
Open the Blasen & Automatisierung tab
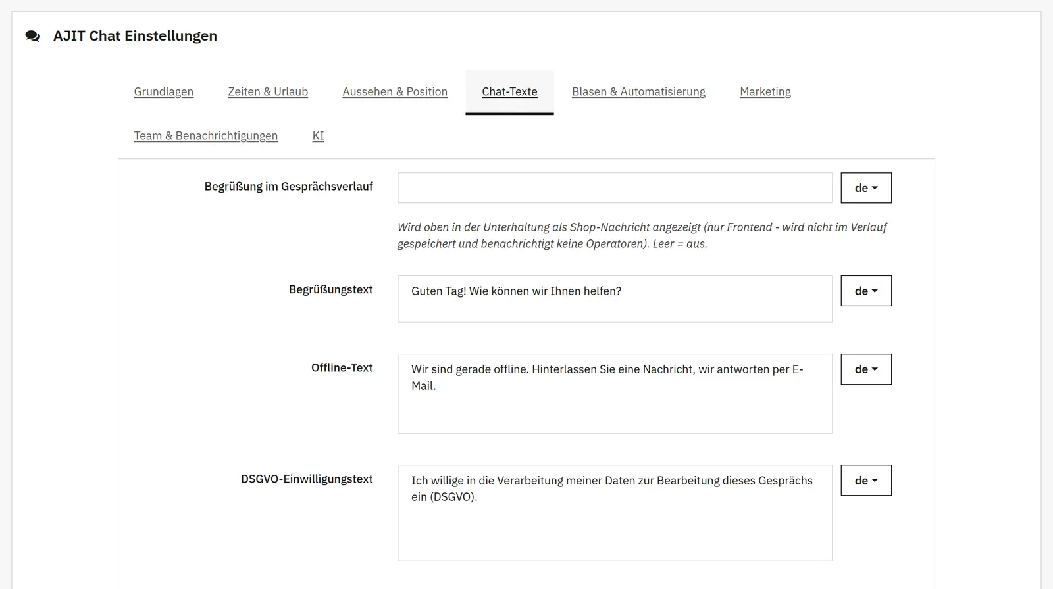pyautogui.click(x=638, y=92)
